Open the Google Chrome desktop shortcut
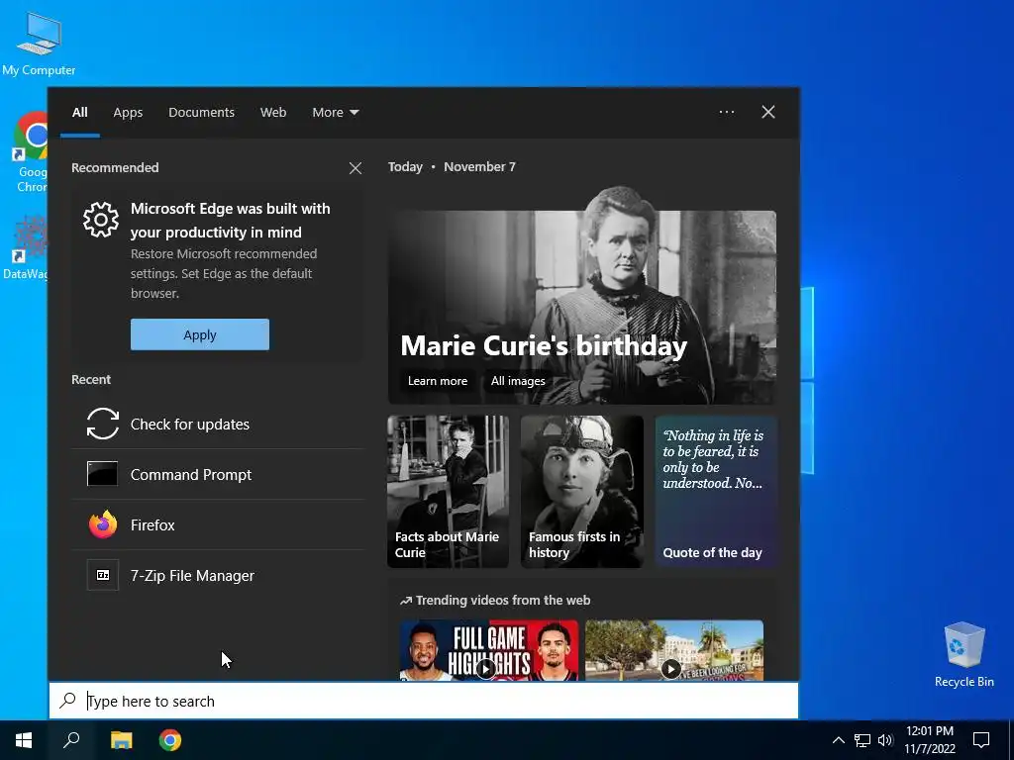 (x=31, y=151)
